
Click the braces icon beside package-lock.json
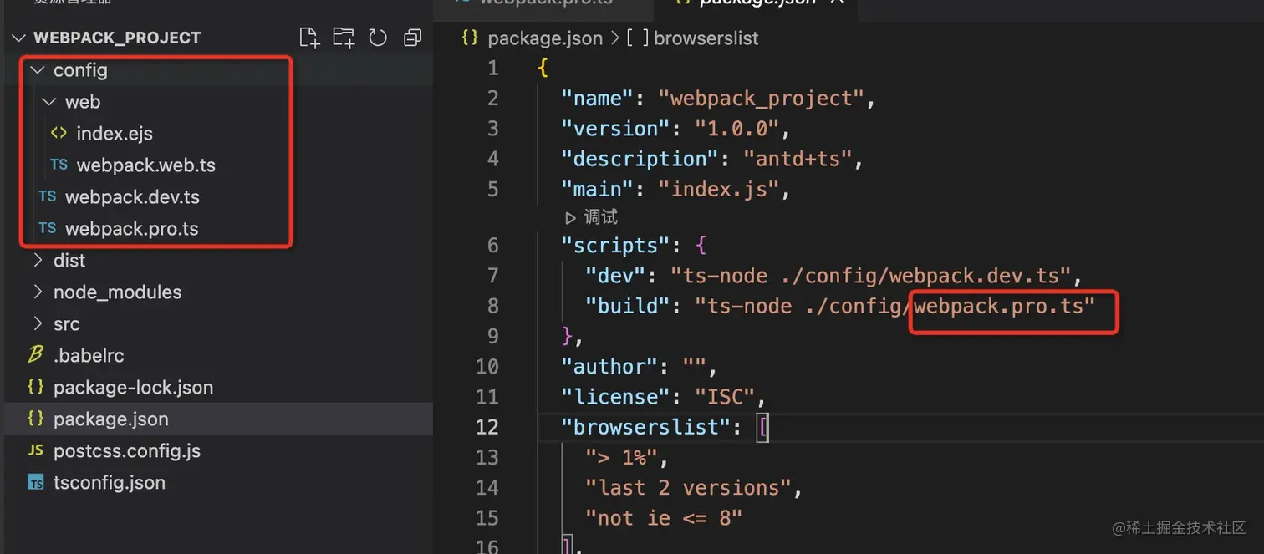35,387
